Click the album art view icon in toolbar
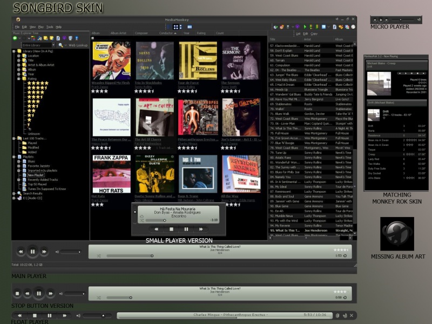This screenshot has height=324, width=432. [176, 26]
